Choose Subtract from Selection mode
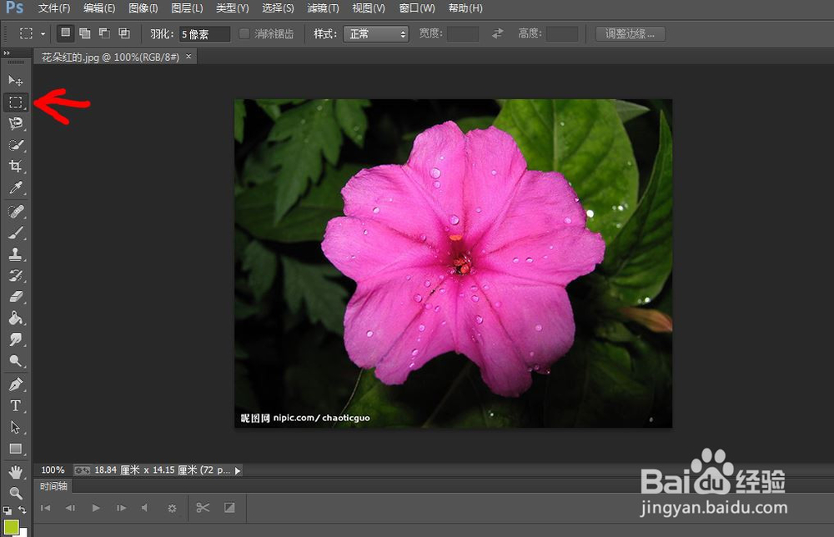The image size is (834, 537). 104,33
